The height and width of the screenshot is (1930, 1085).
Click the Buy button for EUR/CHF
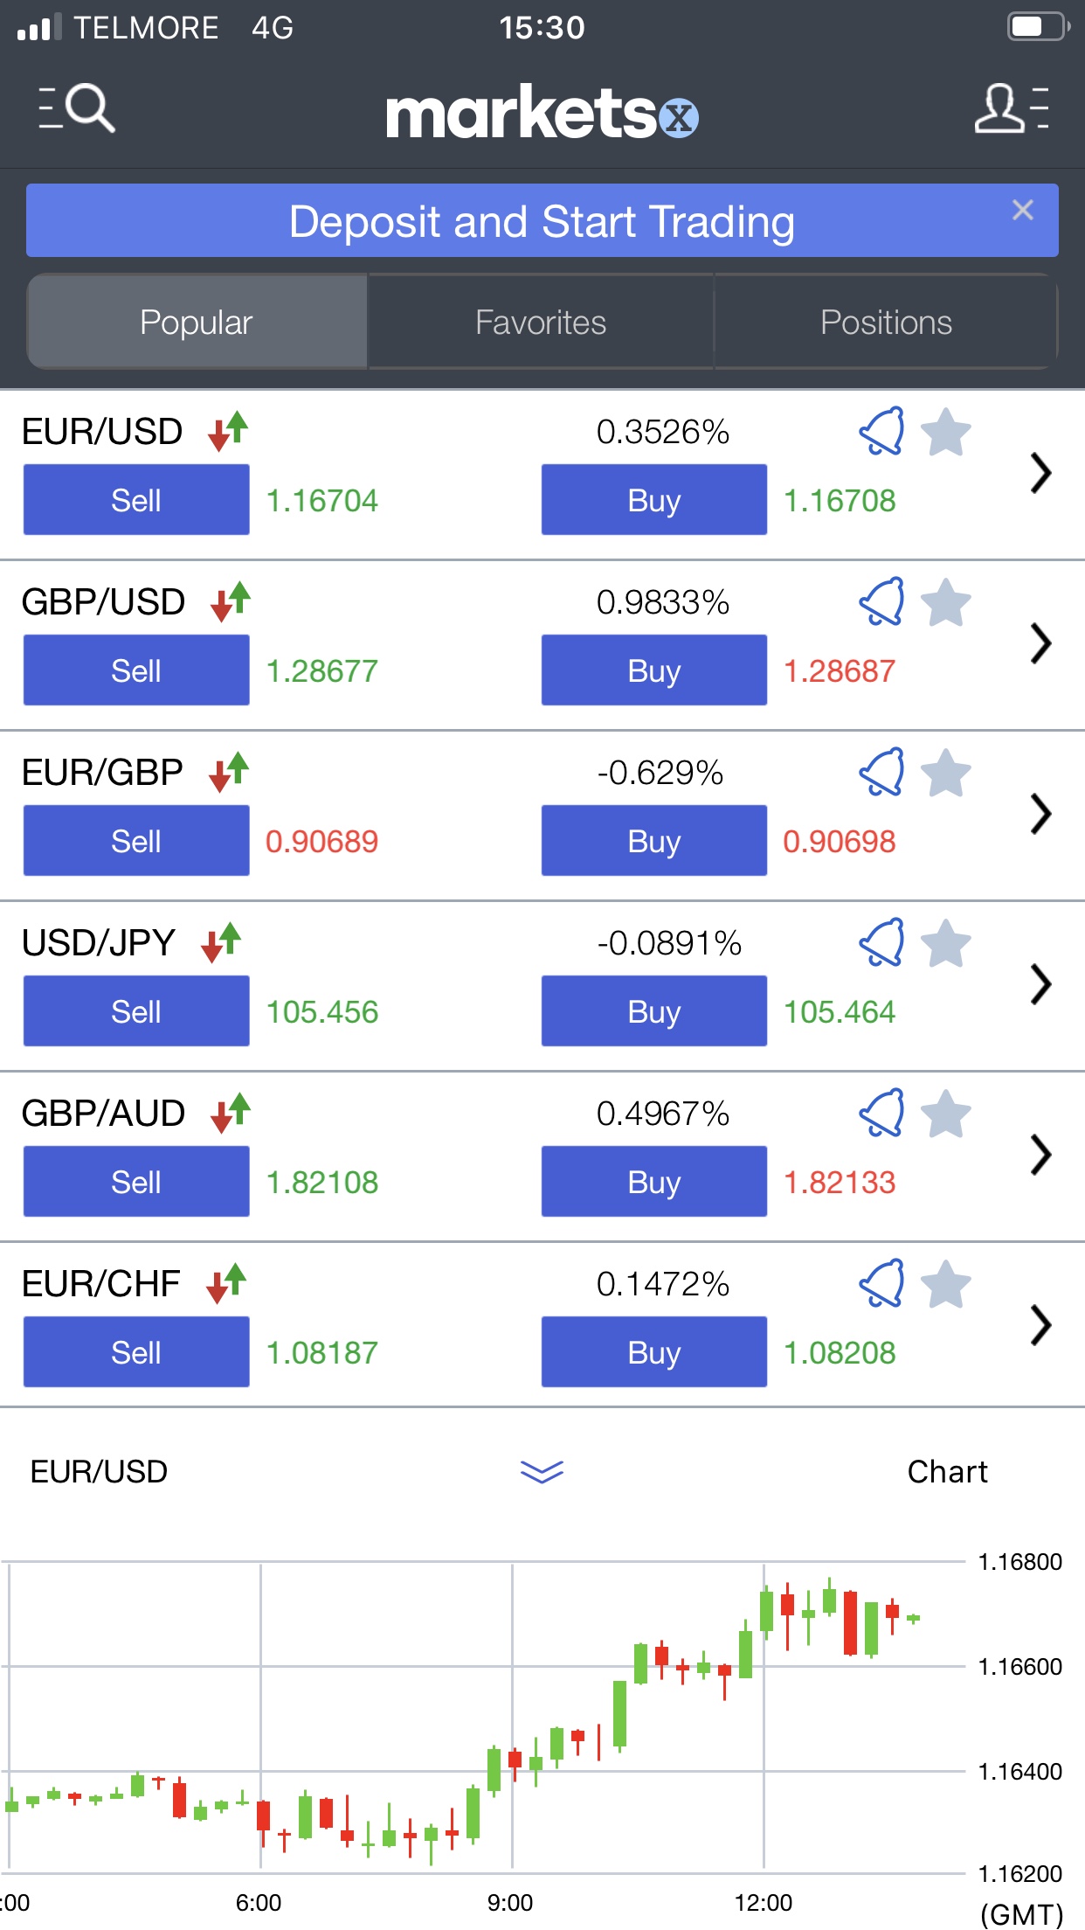coord(654,1352)
